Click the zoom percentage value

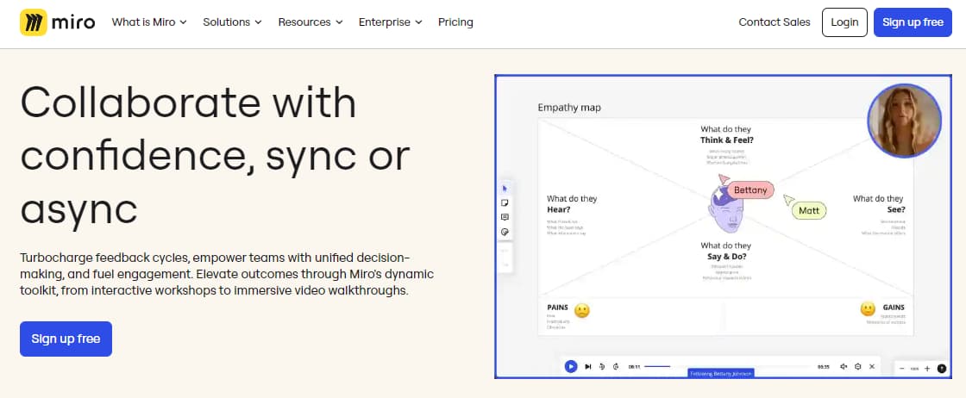(915, 369)
